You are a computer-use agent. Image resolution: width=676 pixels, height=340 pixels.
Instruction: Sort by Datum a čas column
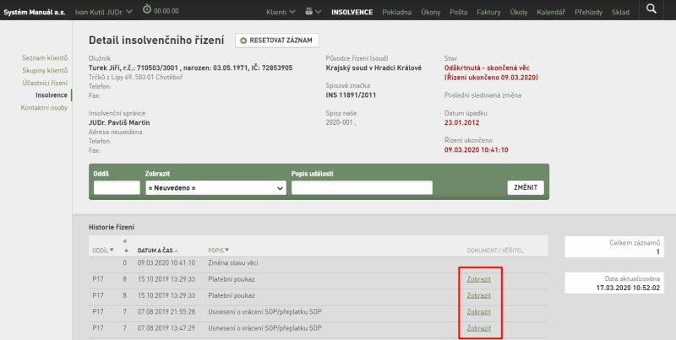pyautogui.click(x=158, y=251)
